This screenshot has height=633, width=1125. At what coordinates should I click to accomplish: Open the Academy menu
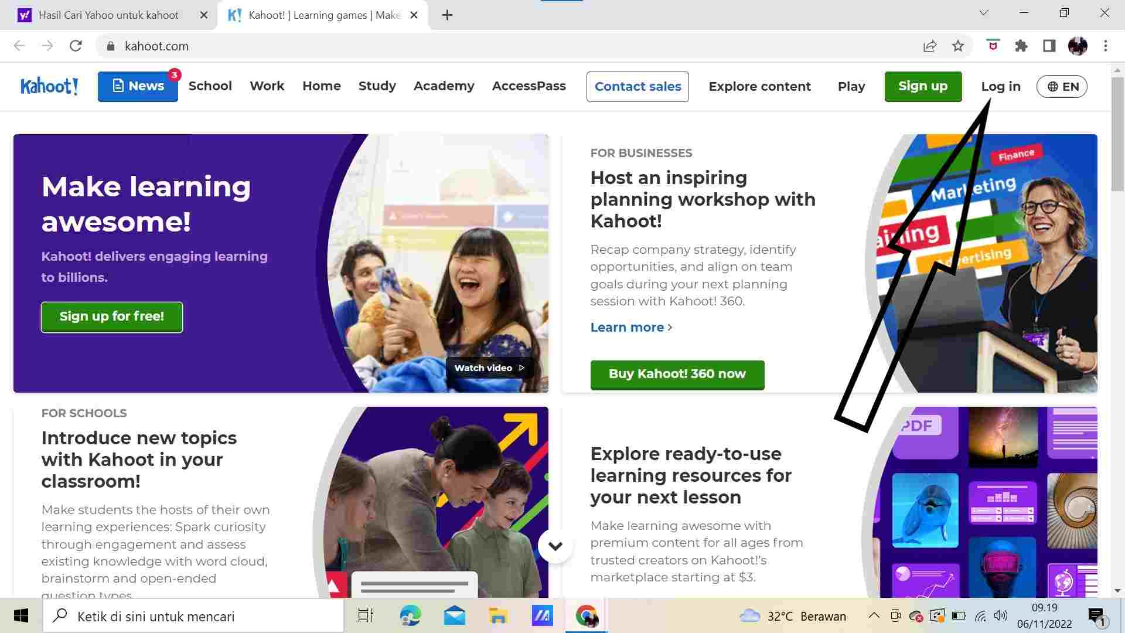(x=444, y=86)
